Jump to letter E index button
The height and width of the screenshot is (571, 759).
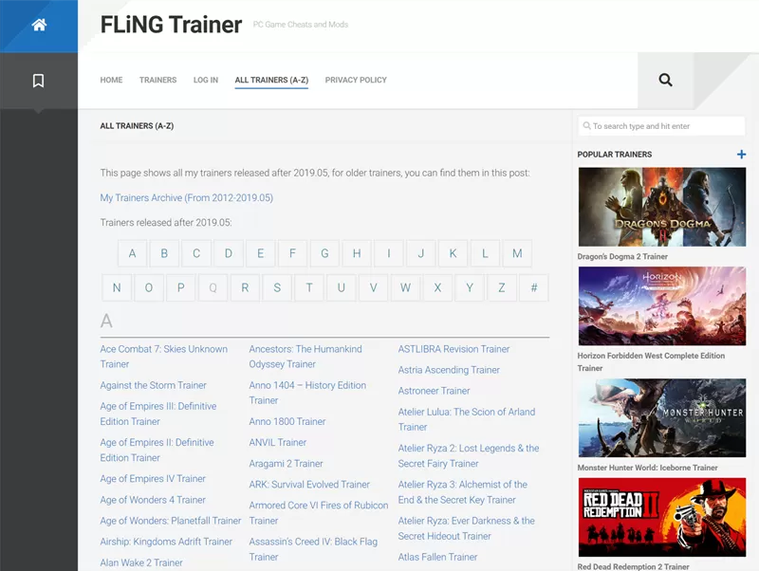tap(260, 253)
